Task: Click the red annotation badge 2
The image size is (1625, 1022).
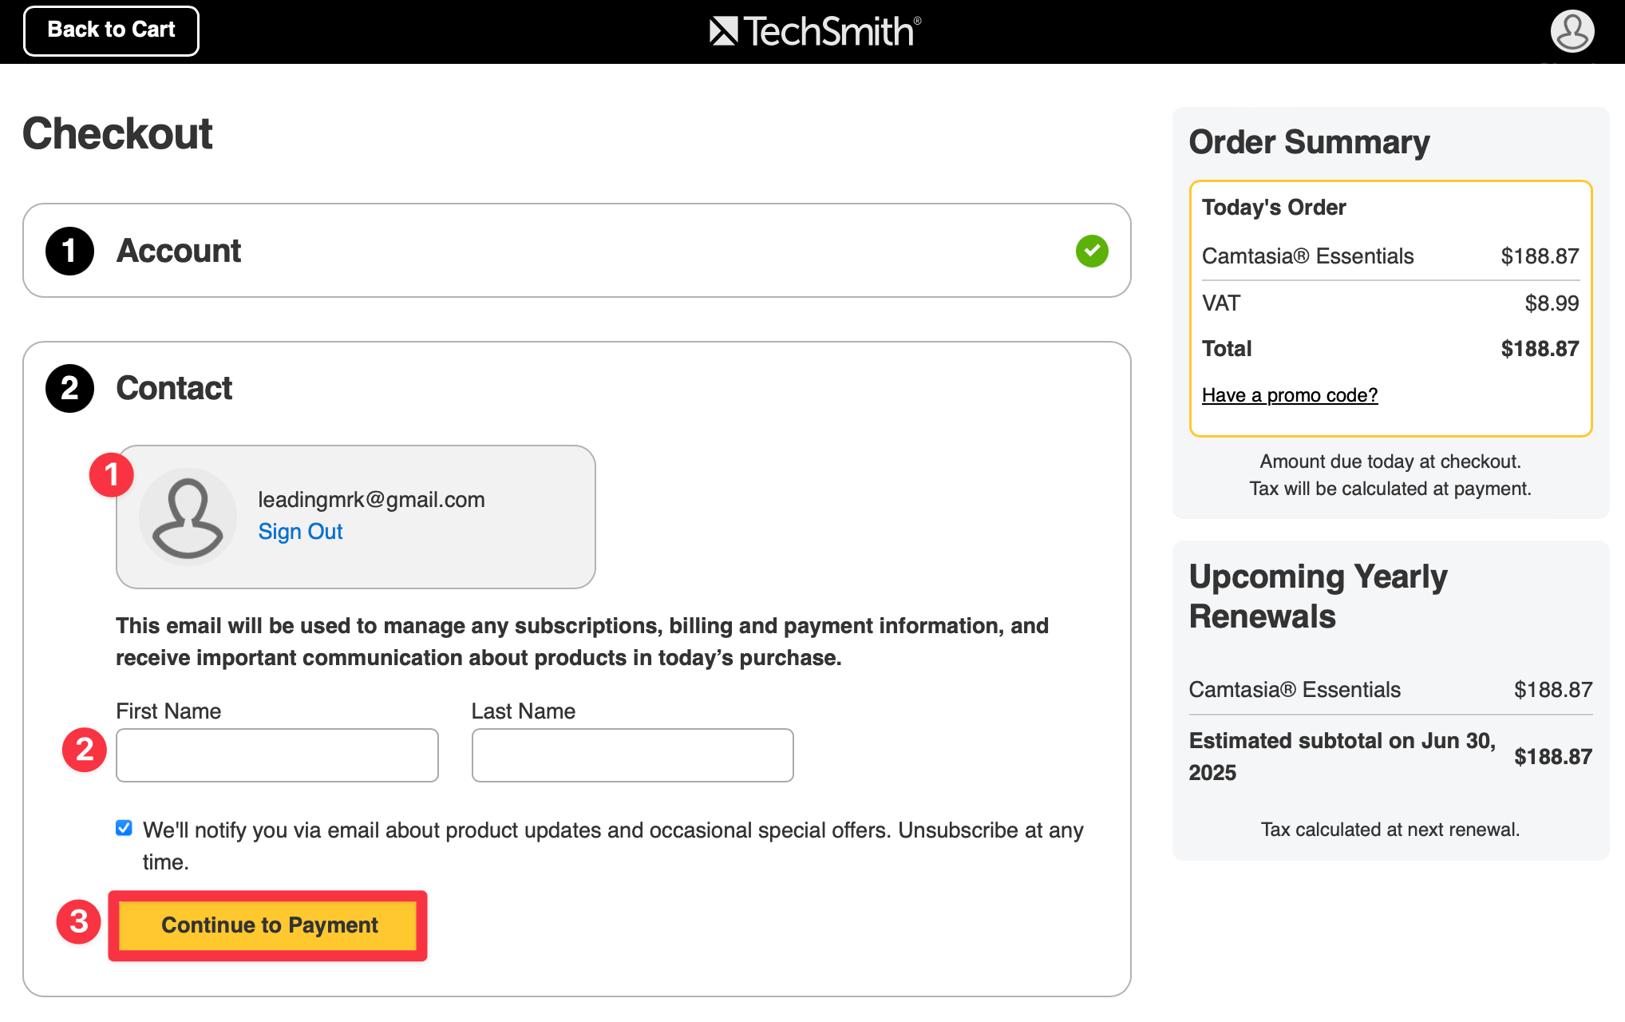Action: tap(85, 750)
